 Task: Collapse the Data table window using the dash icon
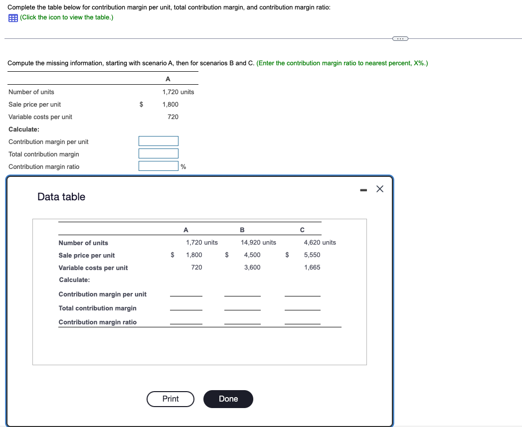coord(363,189)
